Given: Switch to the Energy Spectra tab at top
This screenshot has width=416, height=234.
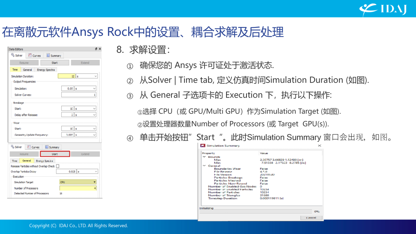Looking at the screenshot, I should (x=46, y=70).
